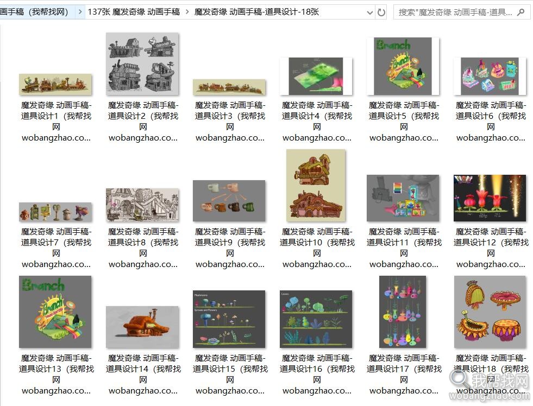Select file name text 道具设计10（我帮找

click(317, 243)
